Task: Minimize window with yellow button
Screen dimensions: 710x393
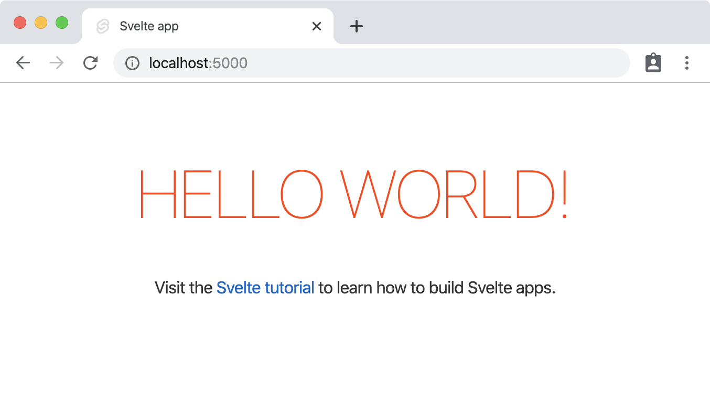Action: coord(41,23)
